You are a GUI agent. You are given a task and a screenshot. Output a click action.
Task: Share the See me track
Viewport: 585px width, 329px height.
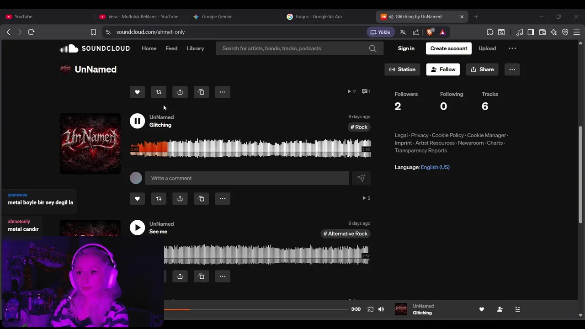coord(180,276)
